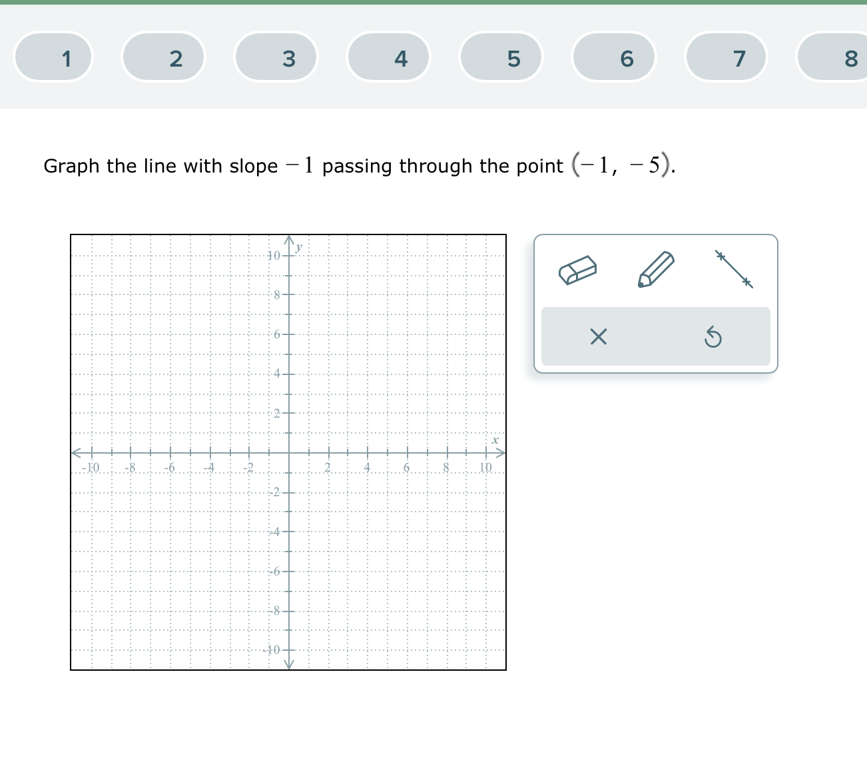
Task: Click inside the drawing tool palette panel
Action: (x=656, y=303)
